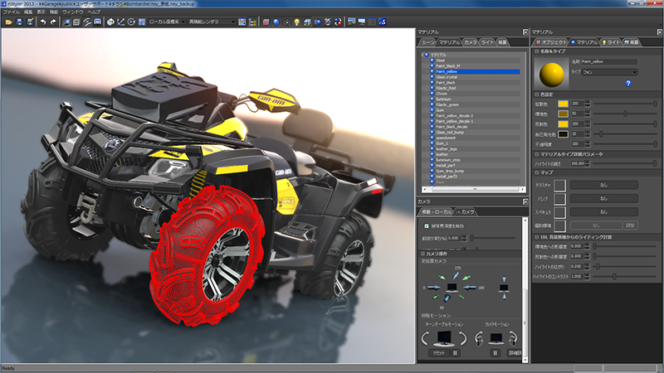Open the ファイル menu
The height and width of the screenshot is (373, 664).
tap(12, 12)
